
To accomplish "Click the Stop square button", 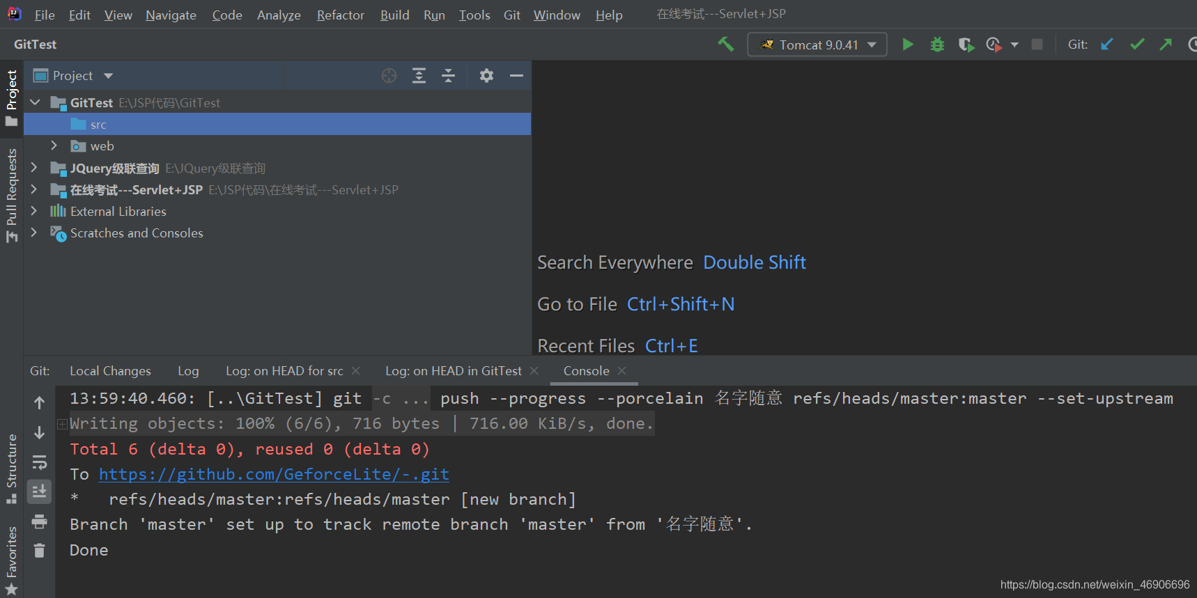I will pyautogui.click(x=1037, y=45).
